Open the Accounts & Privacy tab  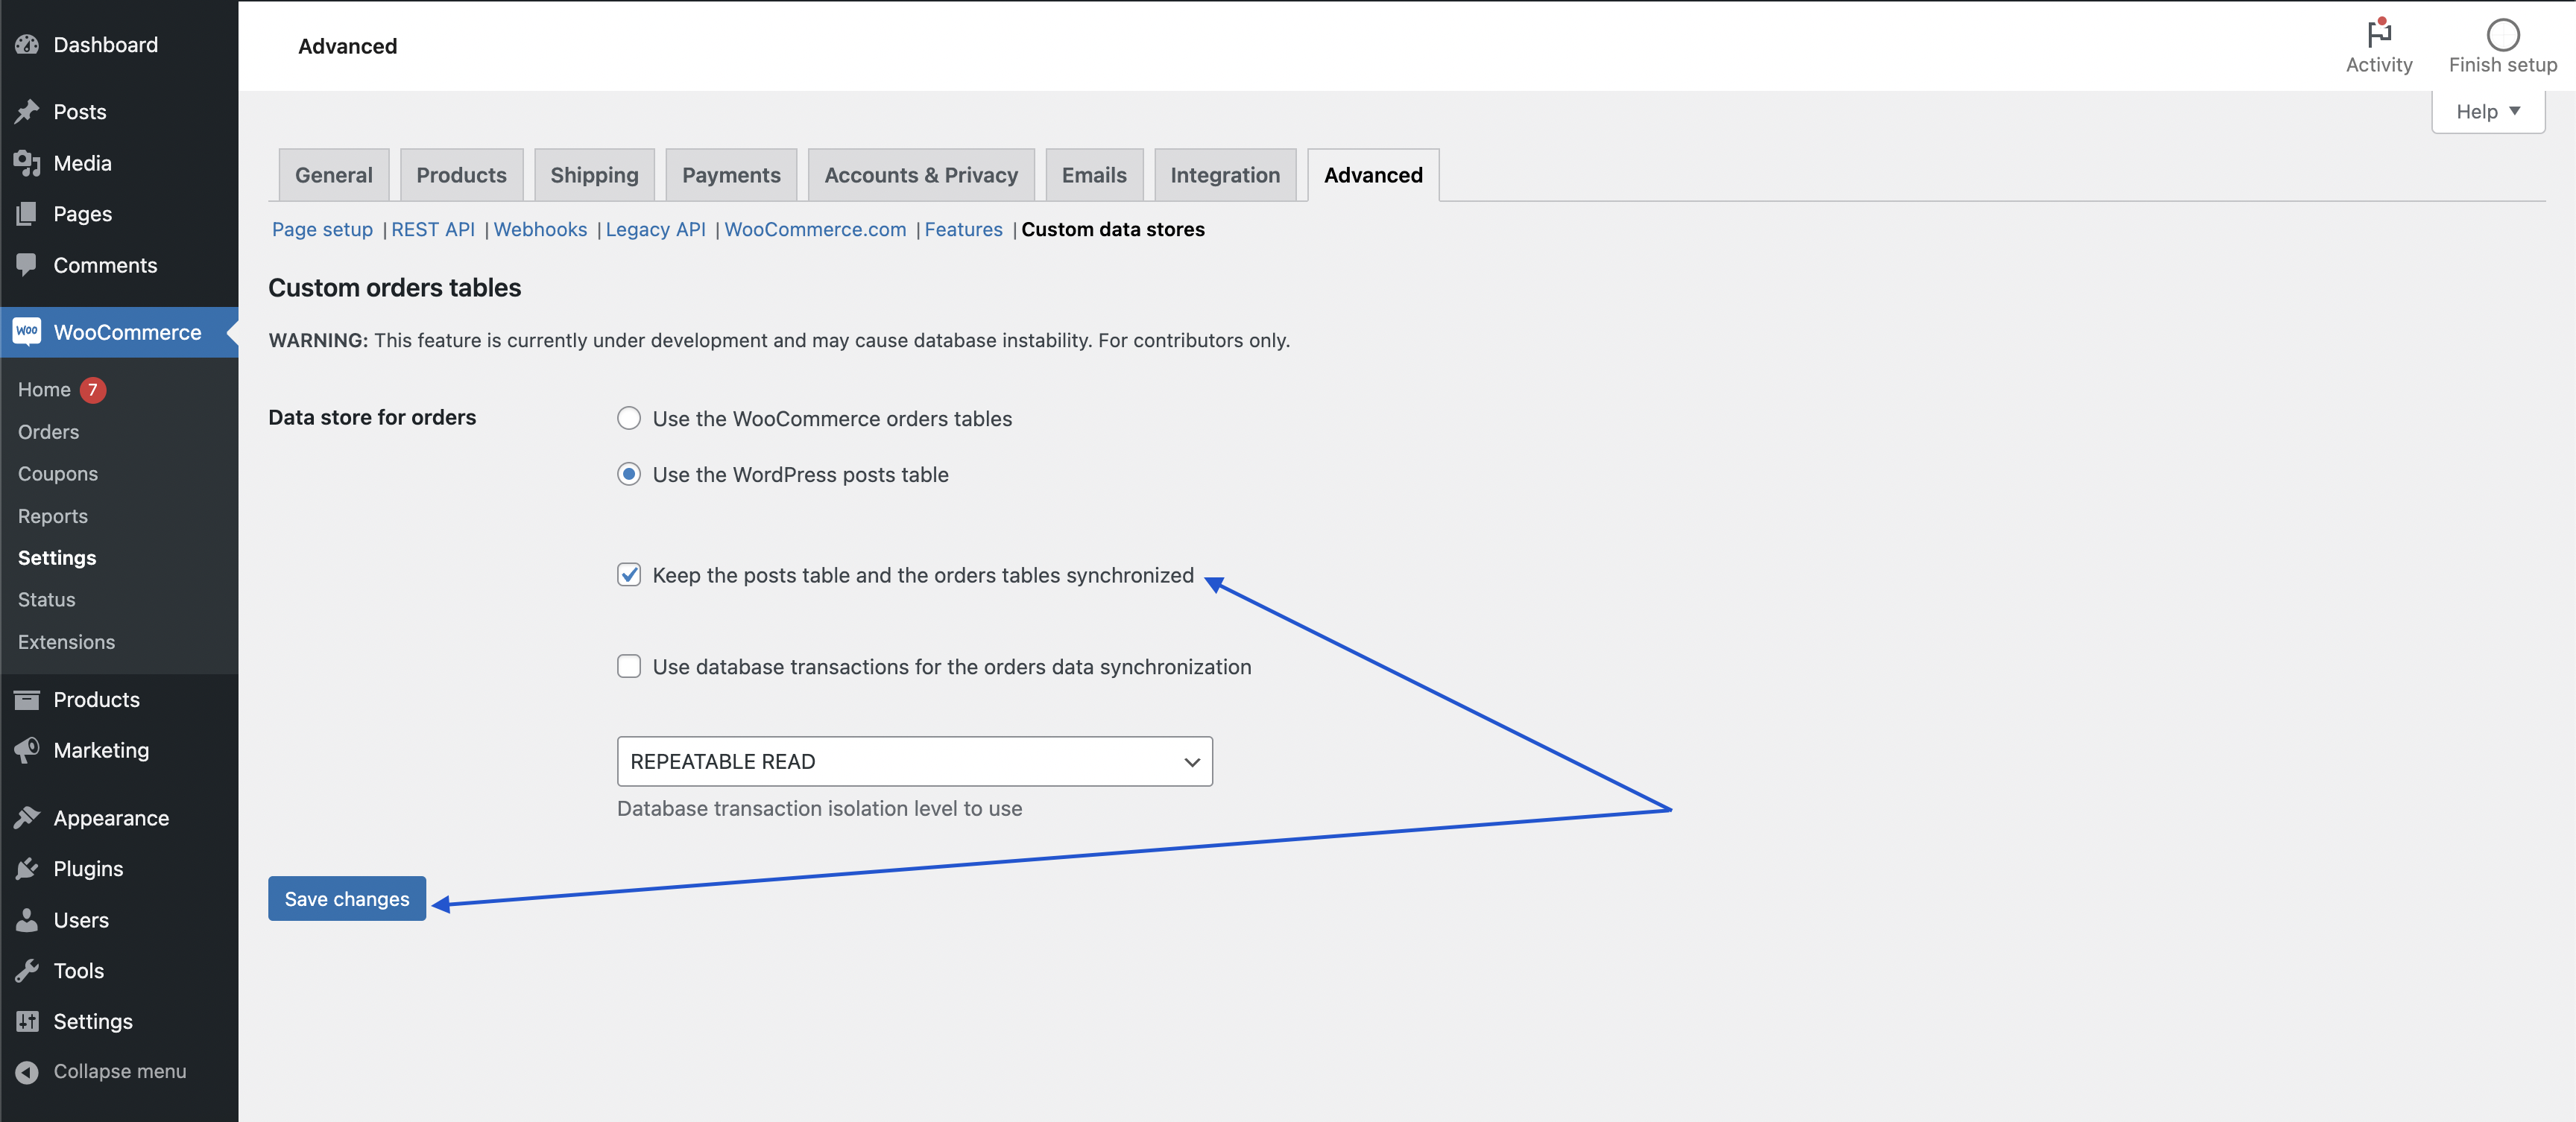920,176
